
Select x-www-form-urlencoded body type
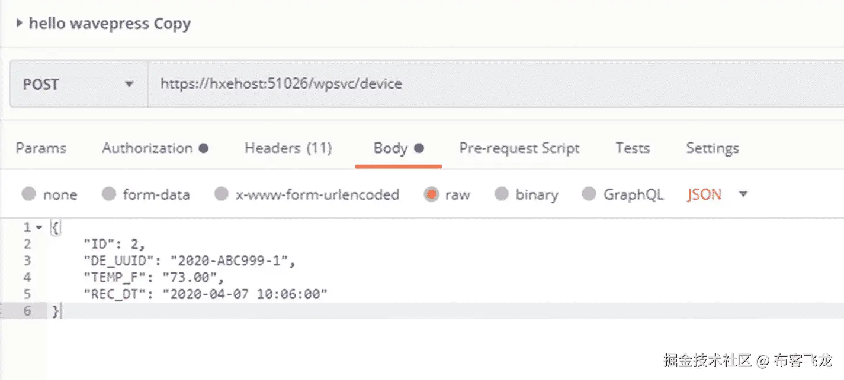(221, 194)
